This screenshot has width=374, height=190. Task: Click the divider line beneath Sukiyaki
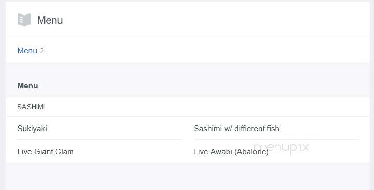[99, 140]
